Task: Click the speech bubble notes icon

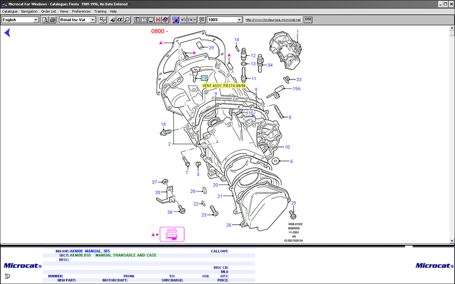Action: pyautogui.click(x=202, y=20)
